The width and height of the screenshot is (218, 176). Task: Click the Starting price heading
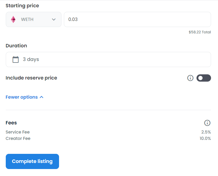click(x=22, y=6)
